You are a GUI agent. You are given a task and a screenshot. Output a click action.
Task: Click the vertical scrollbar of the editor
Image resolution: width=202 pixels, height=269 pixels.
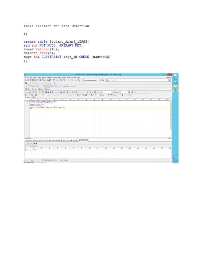pos(170,118)
